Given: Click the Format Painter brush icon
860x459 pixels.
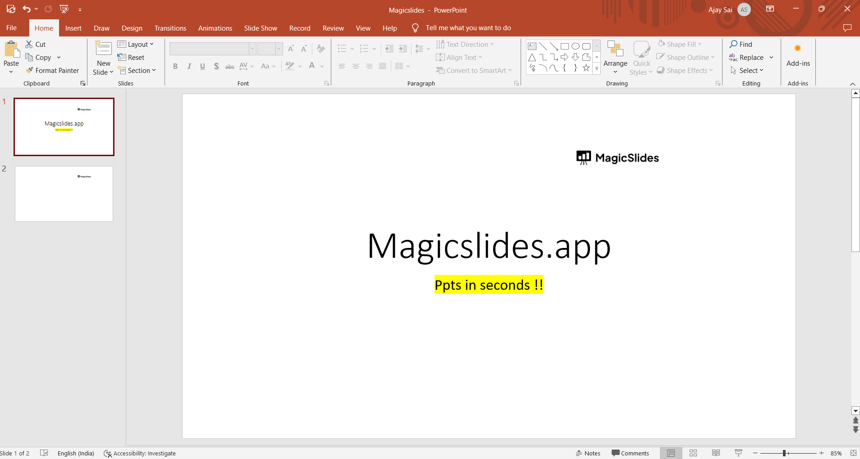Looking at the screenshot, I should (x=29, y=70).
